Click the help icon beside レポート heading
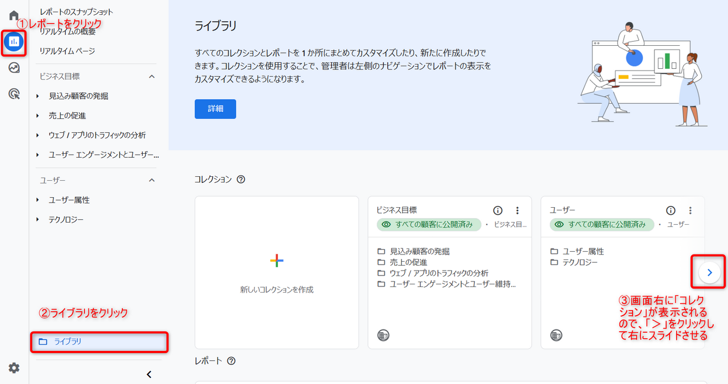The image size is (728, 384). [x=231, y=361]
